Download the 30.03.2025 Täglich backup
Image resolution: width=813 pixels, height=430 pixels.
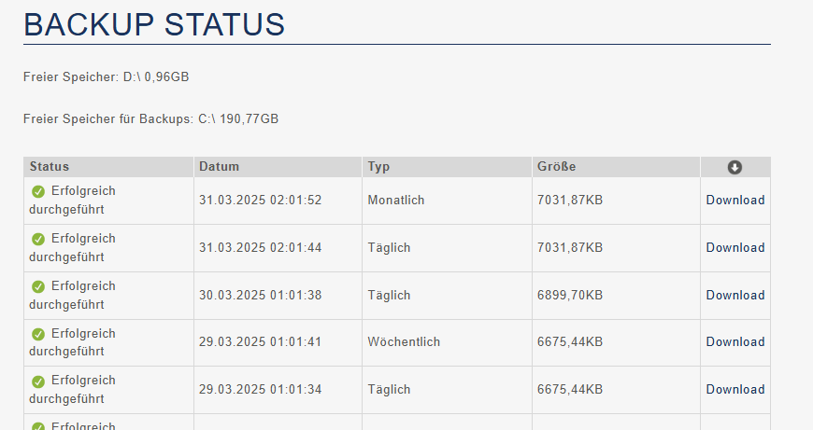coord(735,296)
